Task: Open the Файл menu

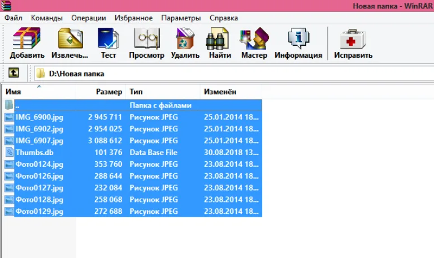Action: tap(14, 18)
